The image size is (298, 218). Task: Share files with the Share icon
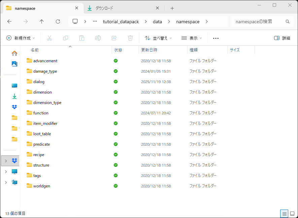[114, 38]
